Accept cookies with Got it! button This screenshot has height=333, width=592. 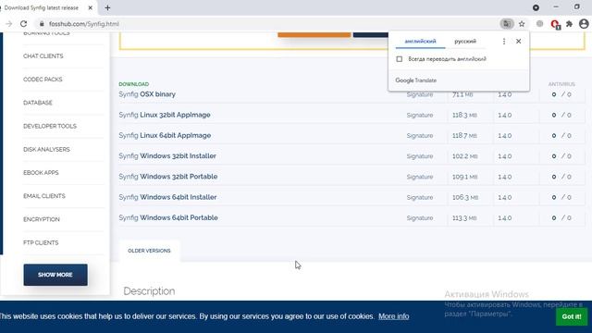click(572, 316)
